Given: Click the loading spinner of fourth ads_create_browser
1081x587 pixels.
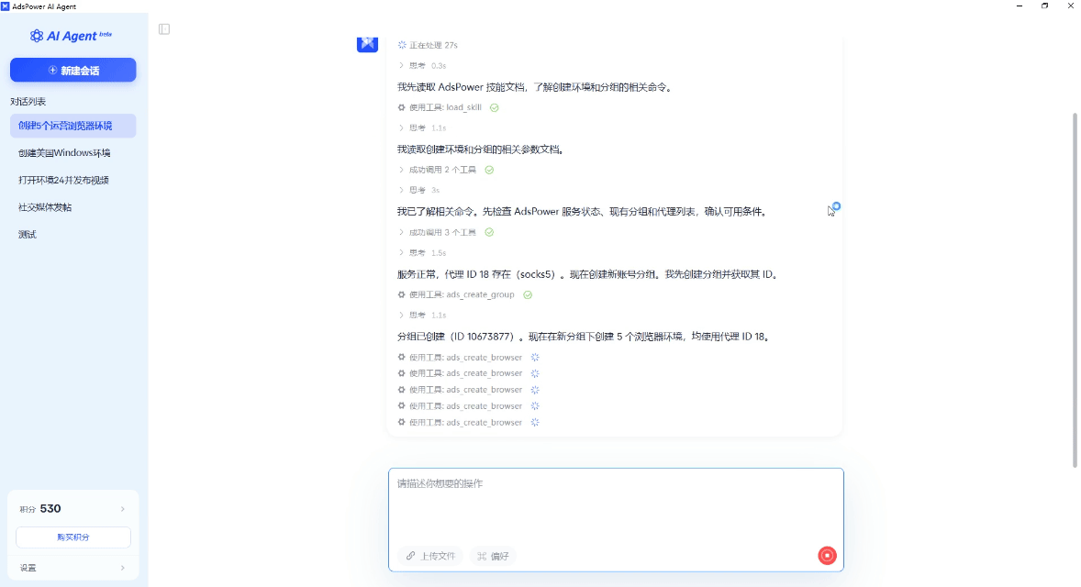Looking at the screenshot, I should click(x=535, y=405).
